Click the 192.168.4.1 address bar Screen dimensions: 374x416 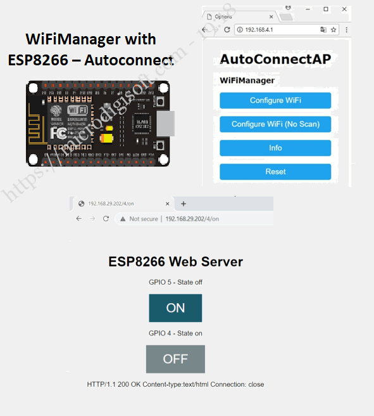pos(287,30)
